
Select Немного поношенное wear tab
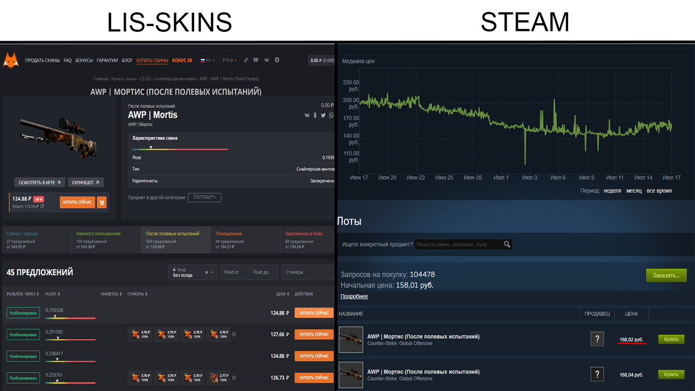coord(106,240)
